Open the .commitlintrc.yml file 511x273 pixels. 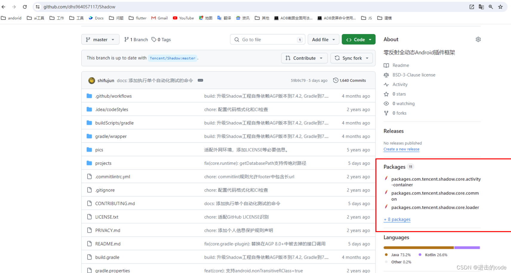click(113, 177)
